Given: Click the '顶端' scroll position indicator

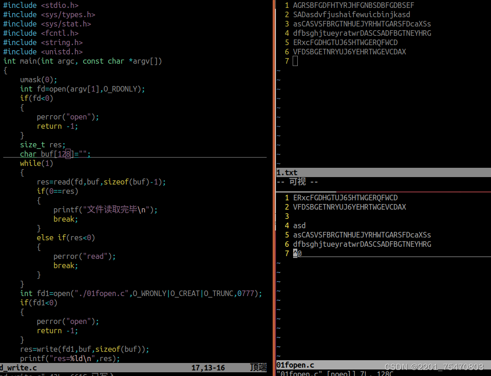Looking at the screenshot, I should point(258,368).
